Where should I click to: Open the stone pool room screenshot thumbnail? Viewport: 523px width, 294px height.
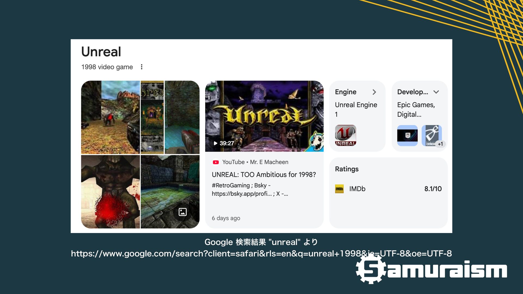click(170, 192)
